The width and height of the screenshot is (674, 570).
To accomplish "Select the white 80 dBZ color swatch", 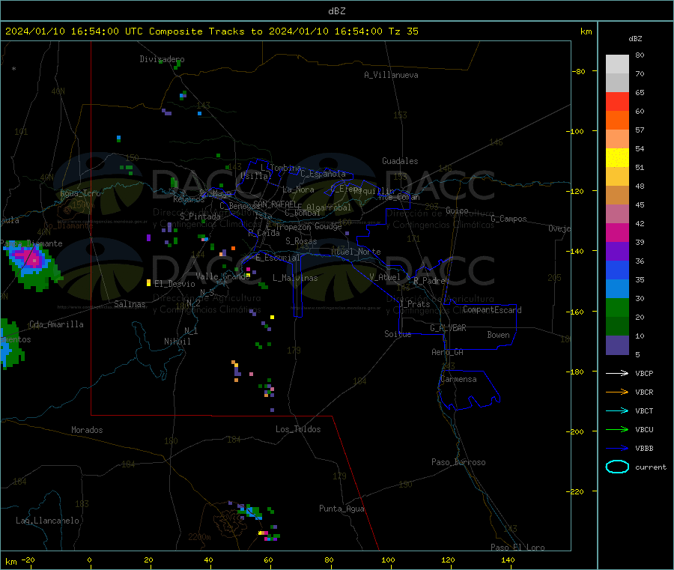I will (x=617, y=64).
